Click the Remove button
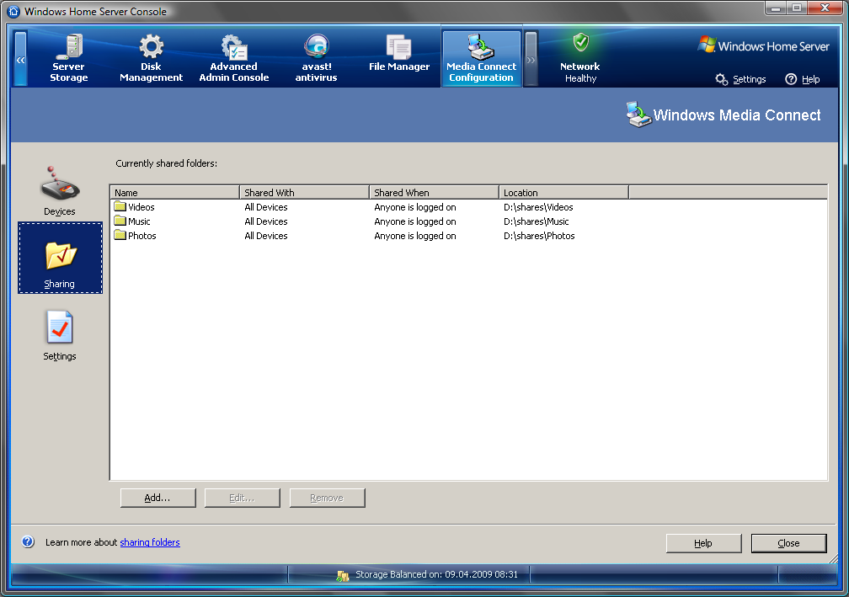The image size is (849, 597). tap(327, 498)
